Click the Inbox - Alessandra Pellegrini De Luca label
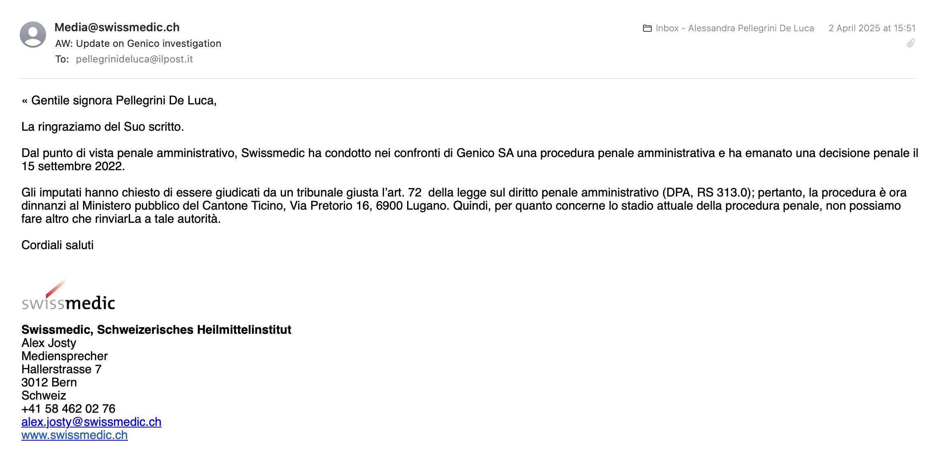The image size is (940, 453). (735, 28)
